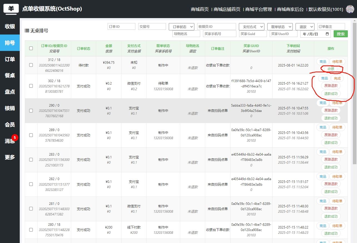Open 商城首页 link in top bar
Viewport: 357px width, 243px height.
[200, 9]
